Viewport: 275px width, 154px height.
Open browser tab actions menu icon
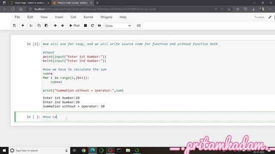click(4, 3)
